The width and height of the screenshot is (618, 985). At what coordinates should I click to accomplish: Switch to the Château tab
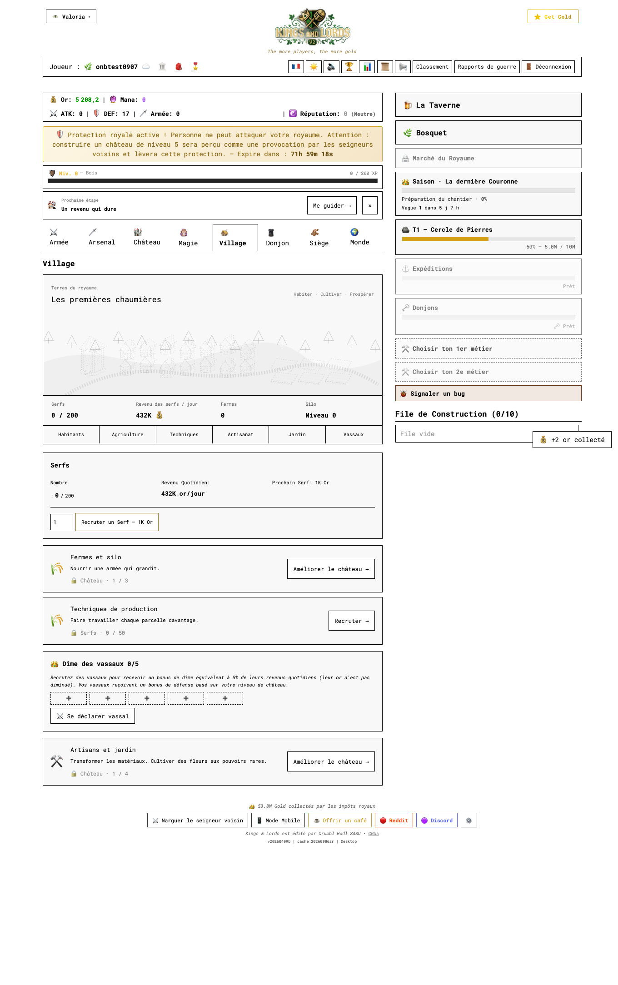[x=147, y=237]
